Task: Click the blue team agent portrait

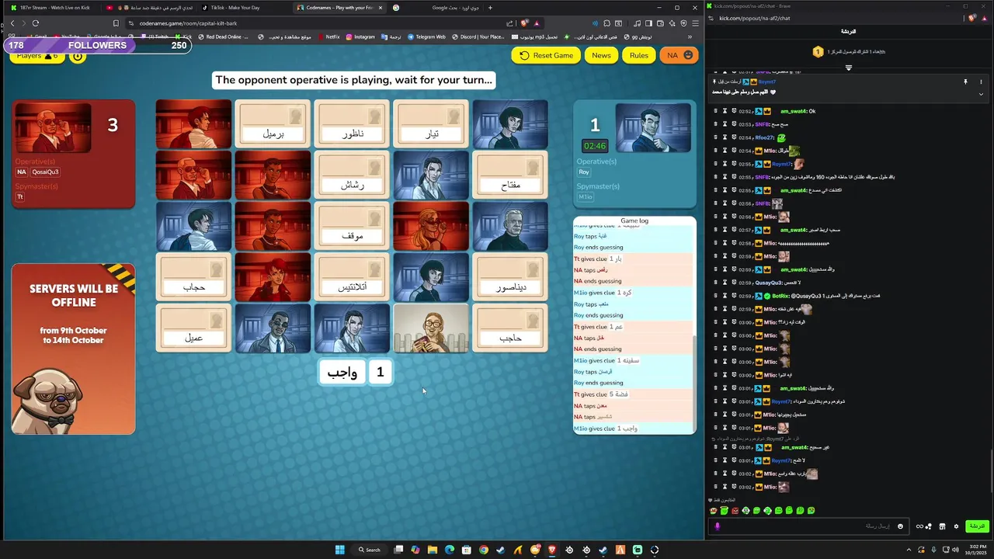Action: point(653,127)
